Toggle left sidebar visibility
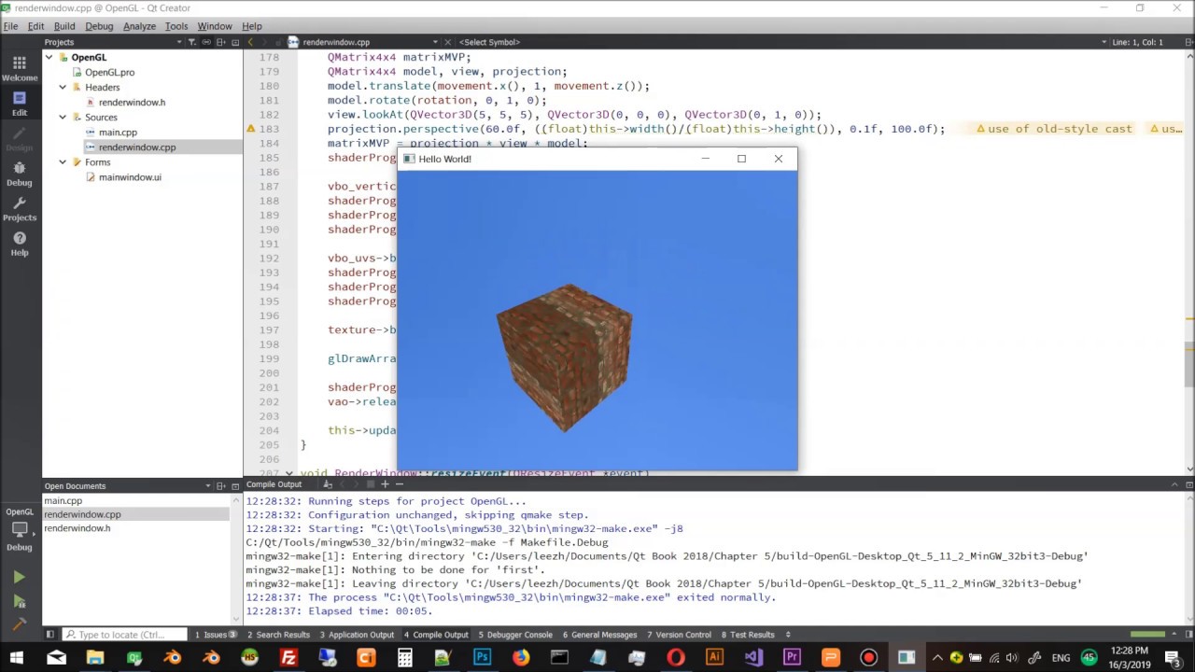1195x672 pixels. coord(49,635)
